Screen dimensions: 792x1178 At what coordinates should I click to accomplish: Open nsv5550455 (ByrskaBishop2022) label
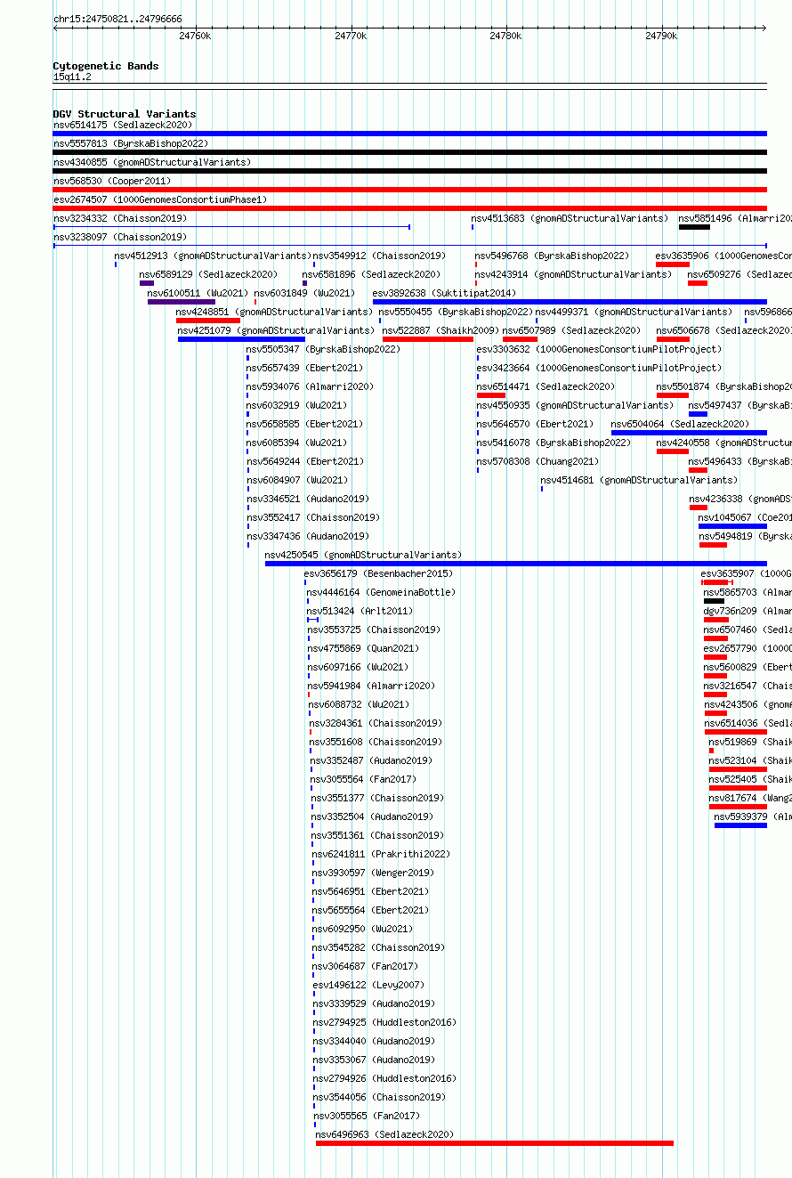pyautogui.click(x=456, y=312)
